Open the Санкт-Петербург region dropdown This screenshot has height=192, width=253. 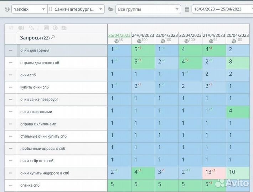tap(76, 9)
